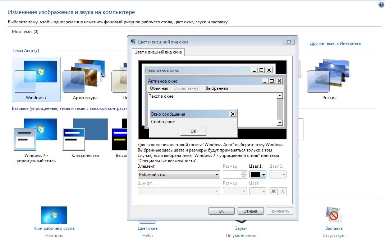Confirm dialog with bottom OK button
The width and height of the screenshot is (385, 242).
221,211
